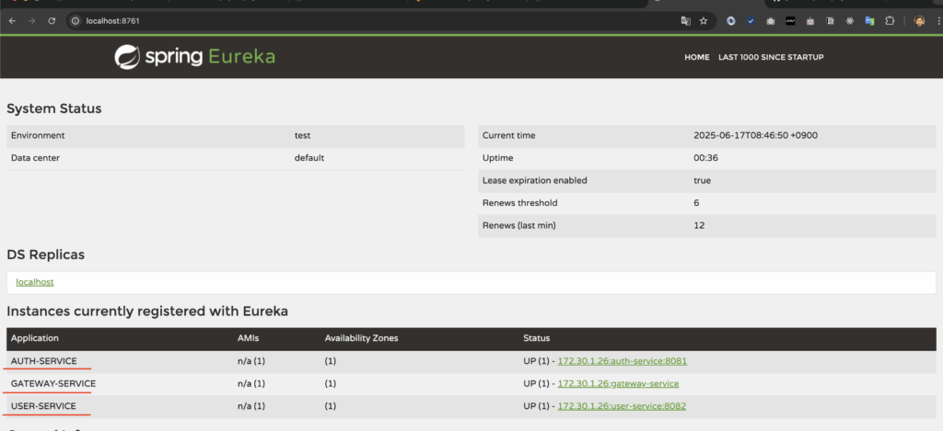Click the Renews (last min) label
Screen dimensions: 943x431
point(519,226)
